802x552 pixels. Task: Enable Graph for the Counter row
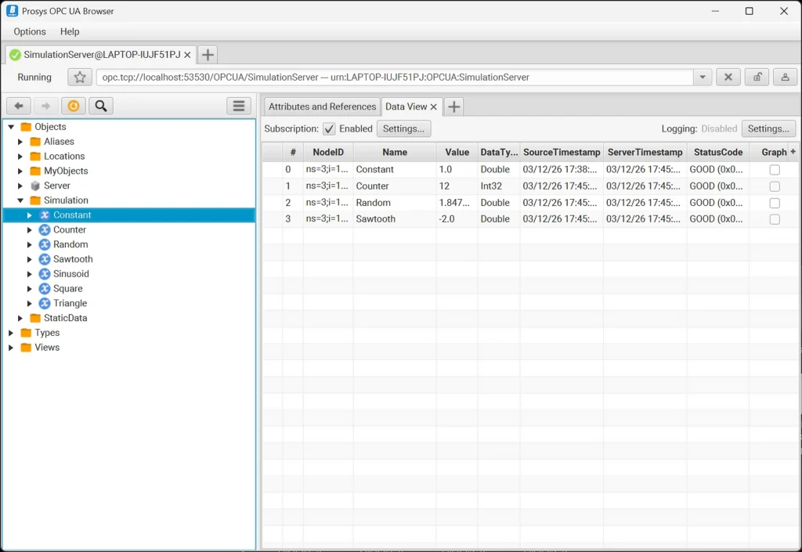point(775,186)
